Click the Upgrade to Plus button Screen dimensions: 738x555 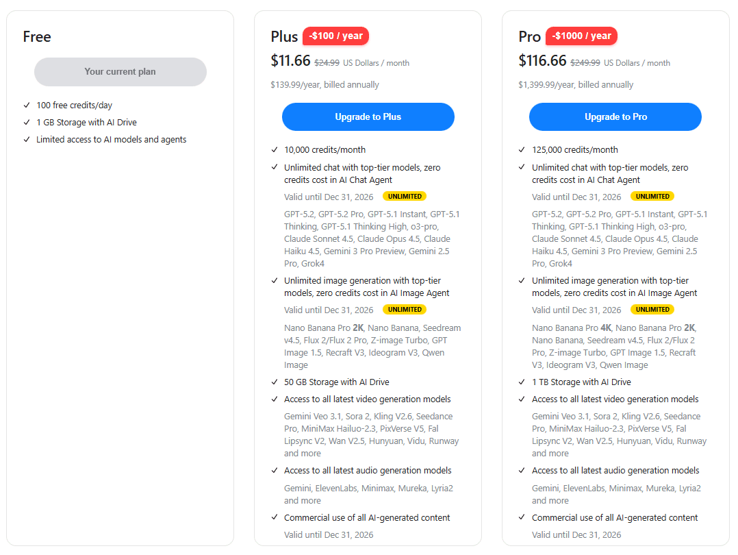click(368, 116)
